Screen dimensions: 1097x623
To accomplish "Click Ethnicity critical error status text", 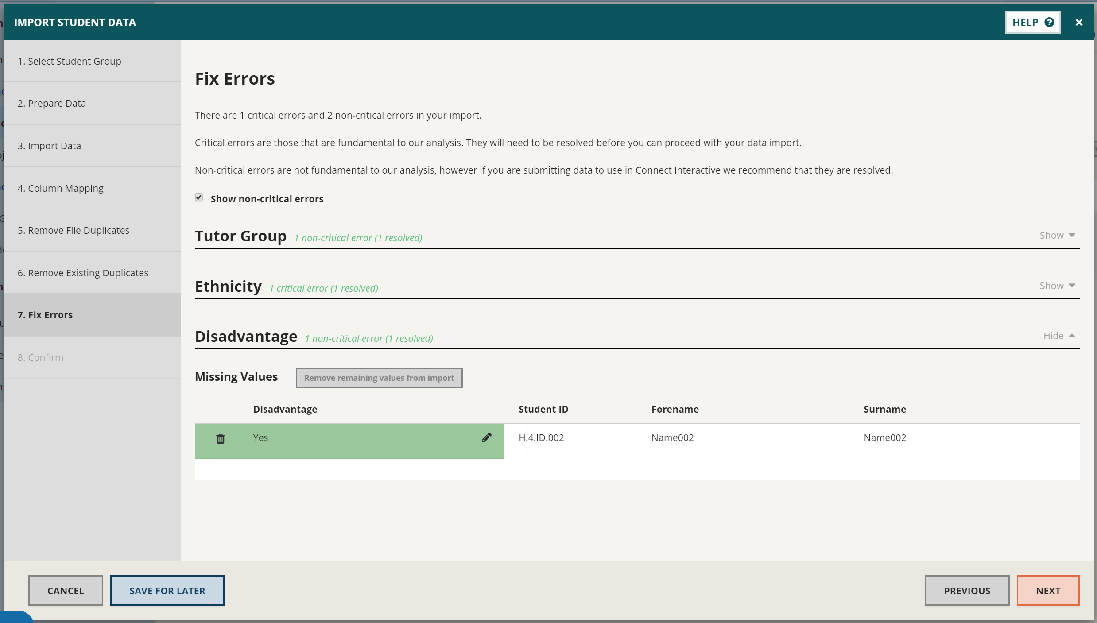I will [x=324, y=288].
